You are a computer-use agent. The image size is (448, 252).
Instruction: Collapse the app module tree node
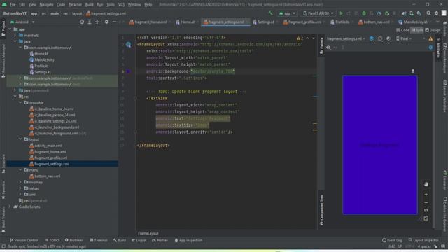pos(10,29)
